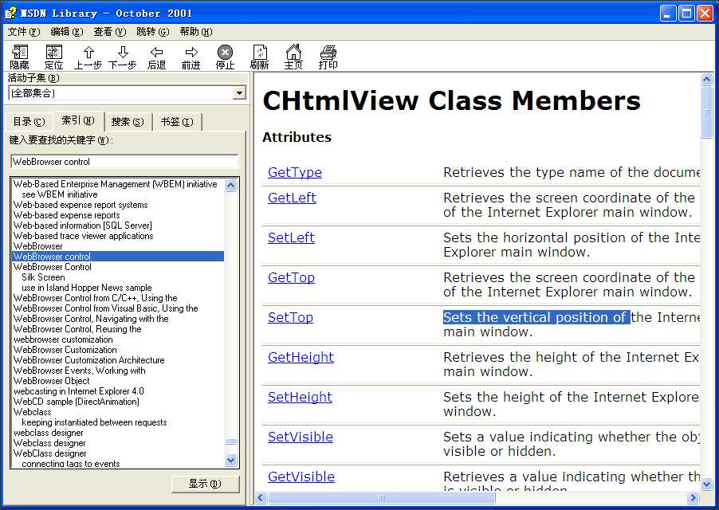Open the 跳转(G) menu

point(153,32)
